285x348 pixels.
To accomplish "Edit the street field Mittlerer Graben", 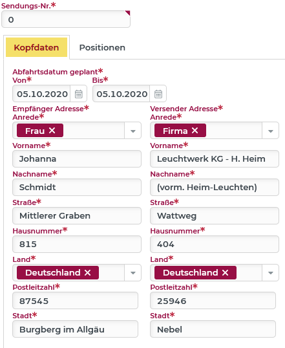I will 77,216.
